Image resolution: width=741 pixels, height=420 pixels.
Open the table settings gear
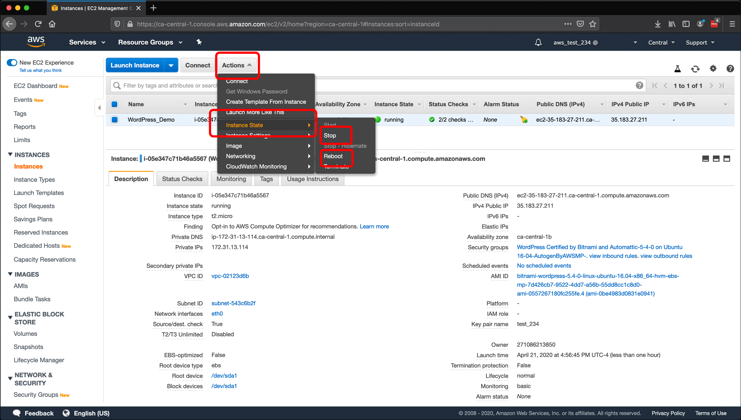[713, 69]
